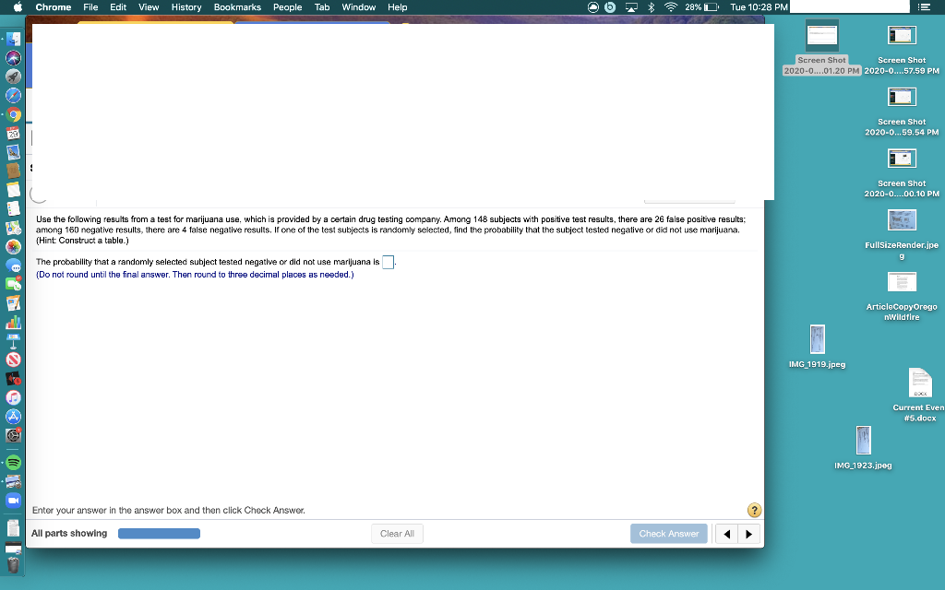
Task: Click the battery status indicator
Action: point(709,6)
